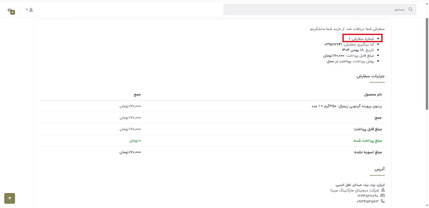The width and height of the screenshot is (429, 208).
Task: Click the scroll-to-top arrow button
Action: pos(10,198)
